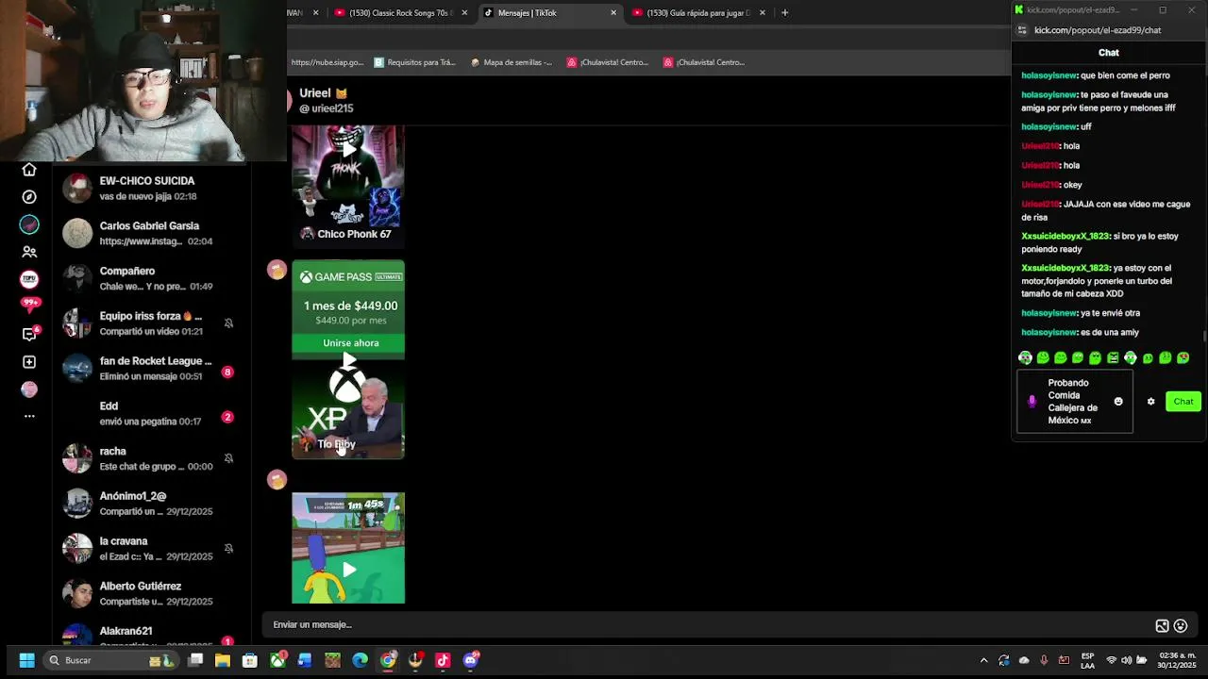
Task: Click the purple microphone icon in Kick chat input
Action: pos(1032,402)
